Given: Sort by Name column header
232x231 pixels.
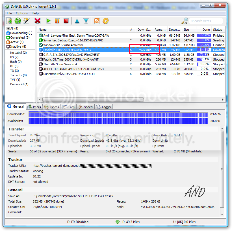Looking at the screenshot, I should (x=83, y=30).
